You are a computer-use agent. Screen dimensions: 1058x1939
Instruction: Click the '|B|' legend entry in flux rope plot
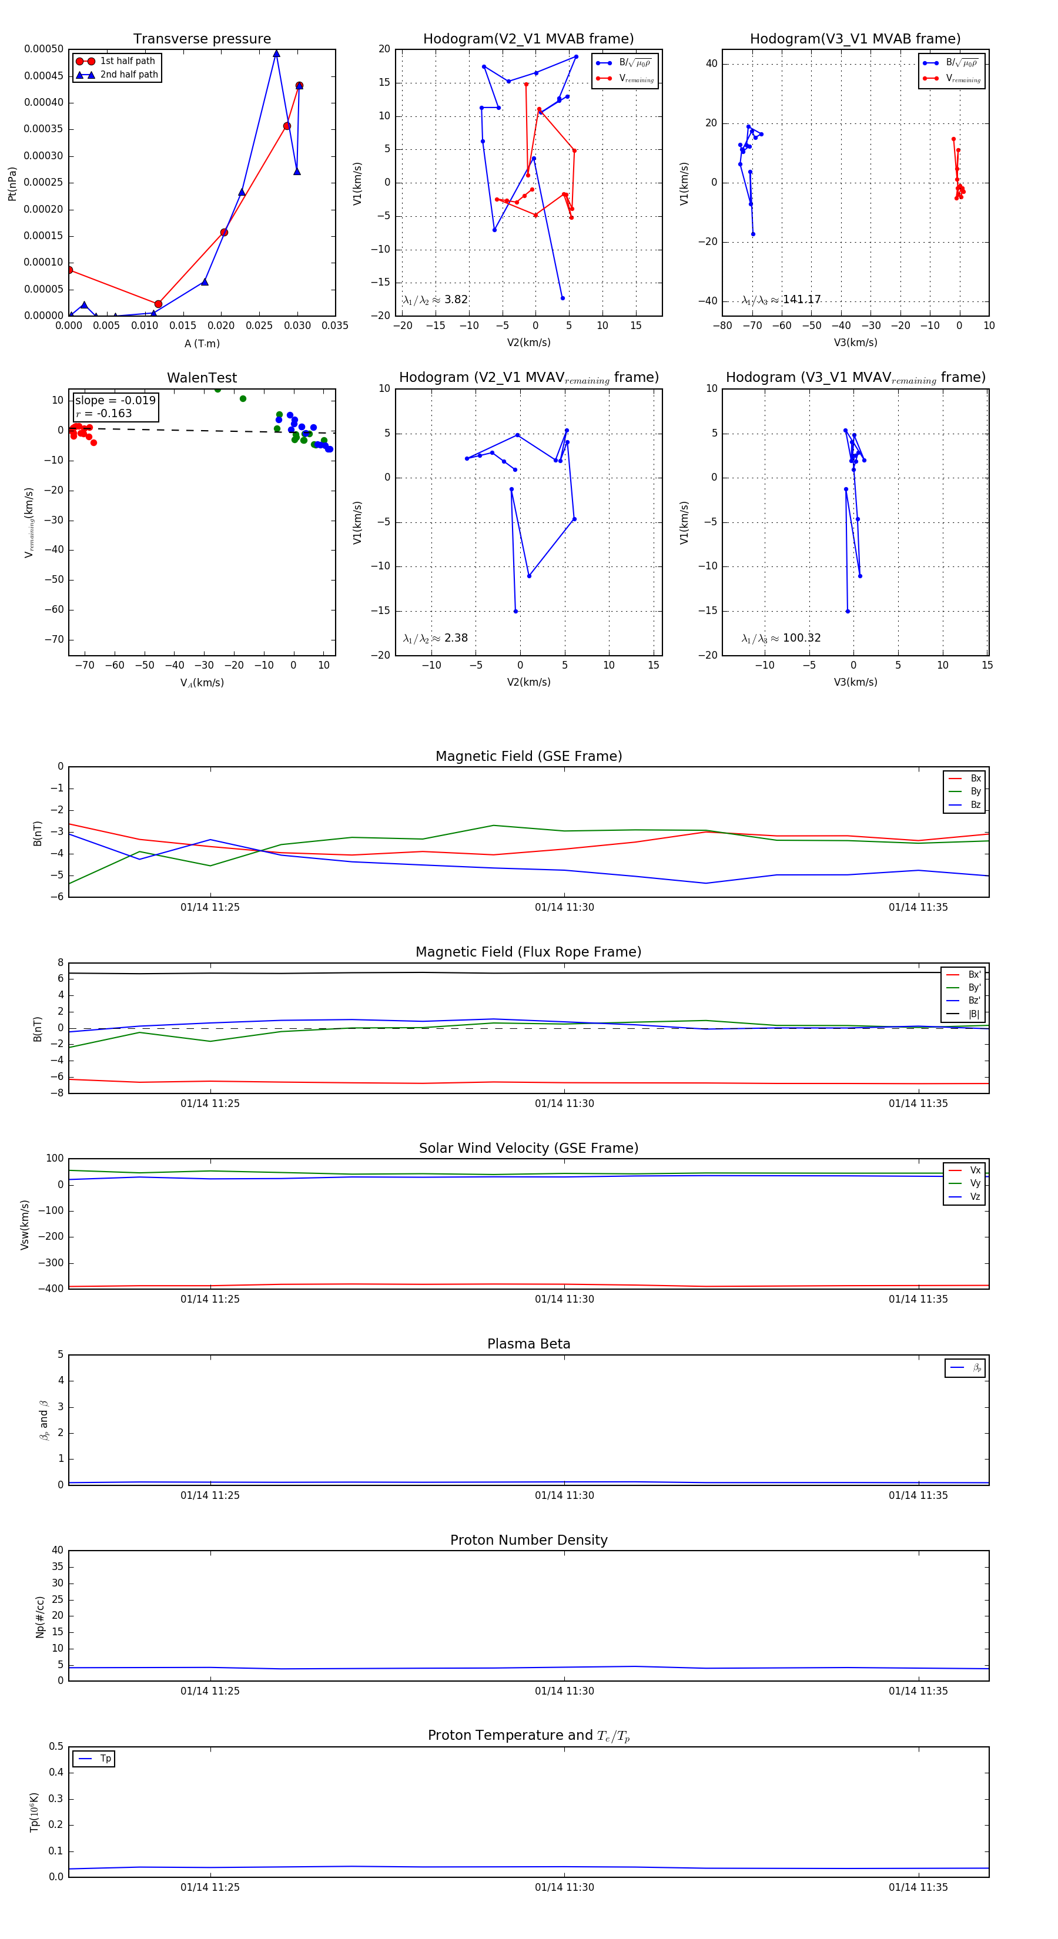tap(963, 1014)
